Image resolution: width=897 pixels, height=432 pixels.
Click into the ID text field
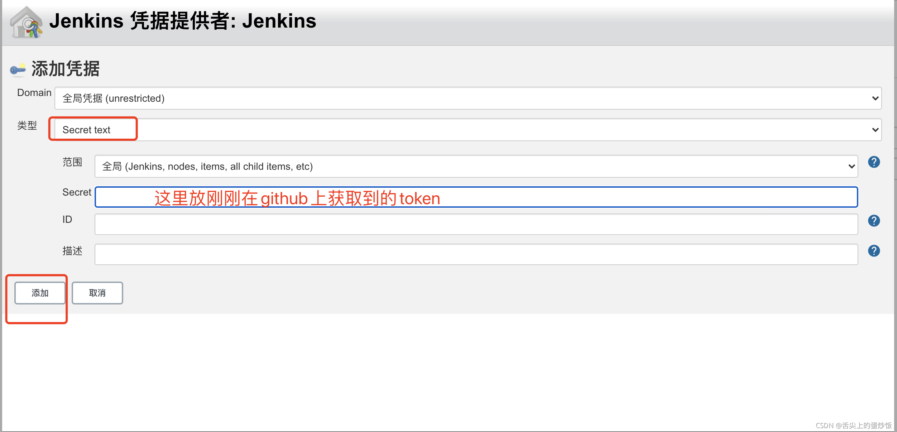[x=476, y=224]
